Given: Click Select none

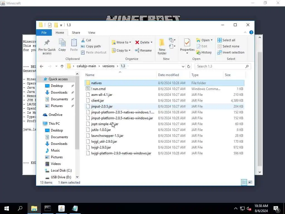Looking at the screenshot, I should click(x=229, y=46).
